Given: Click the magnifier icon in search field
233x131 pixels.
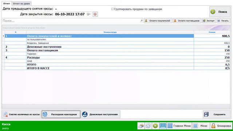Looking at the screenshot, I should coord(142,21).
